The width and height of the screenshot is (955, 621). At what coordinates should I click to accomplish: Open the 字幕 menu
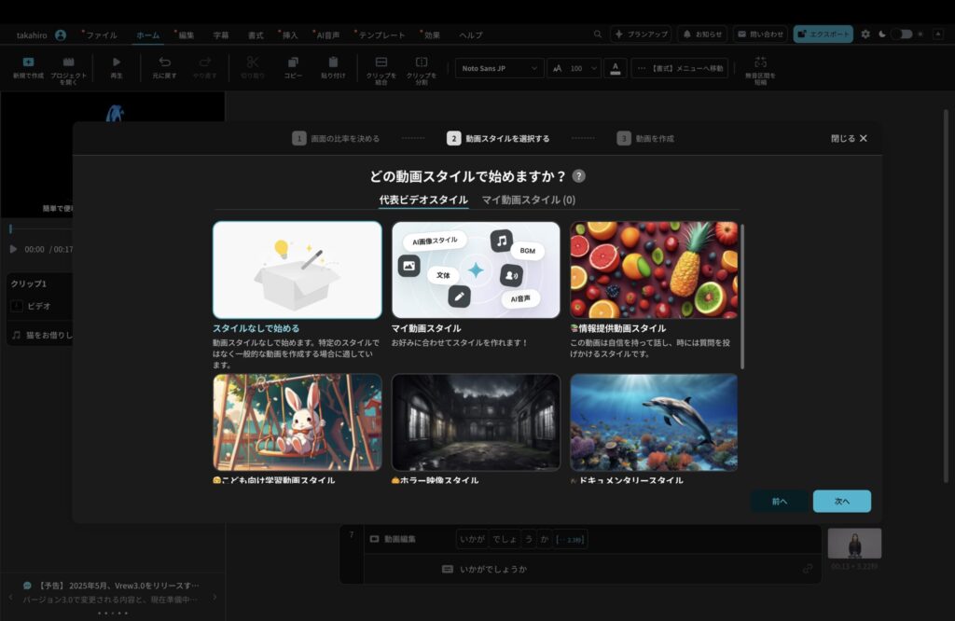(x=221, y=35)
